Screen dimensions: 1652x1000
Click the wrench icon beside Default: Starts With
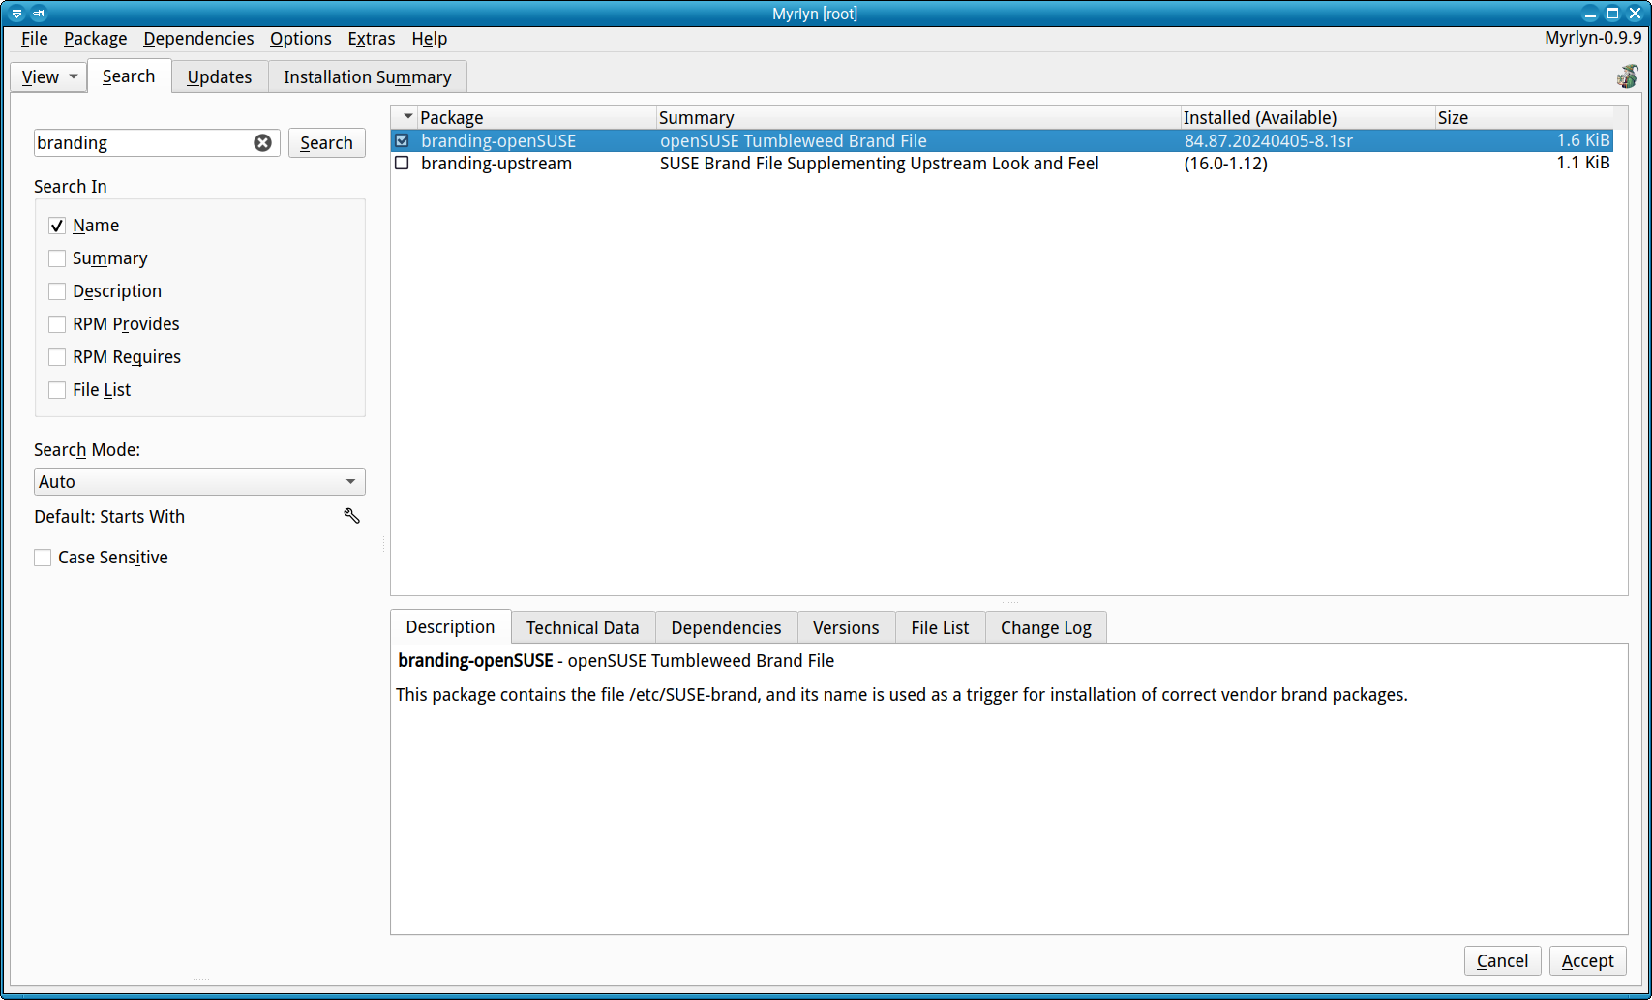352,516
